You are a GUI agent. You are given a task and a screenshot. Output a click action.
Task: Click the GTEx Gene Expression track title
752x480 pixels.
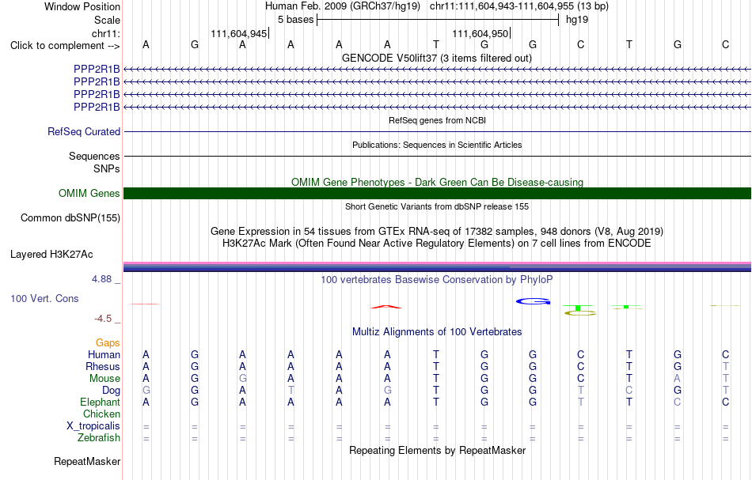(x=437, y=232)
